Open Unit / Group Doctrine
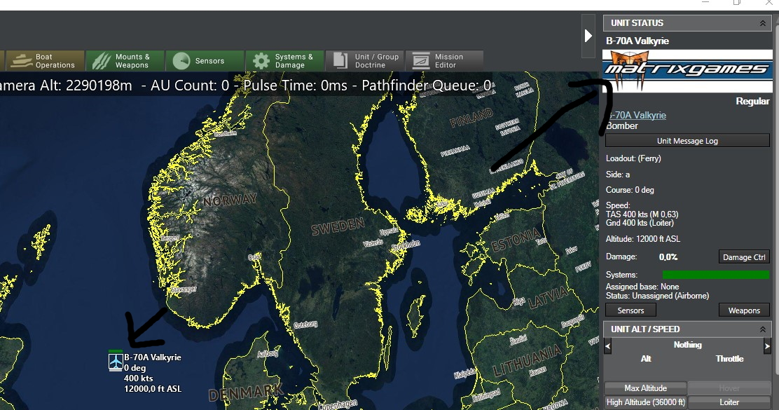 (365, 61)
